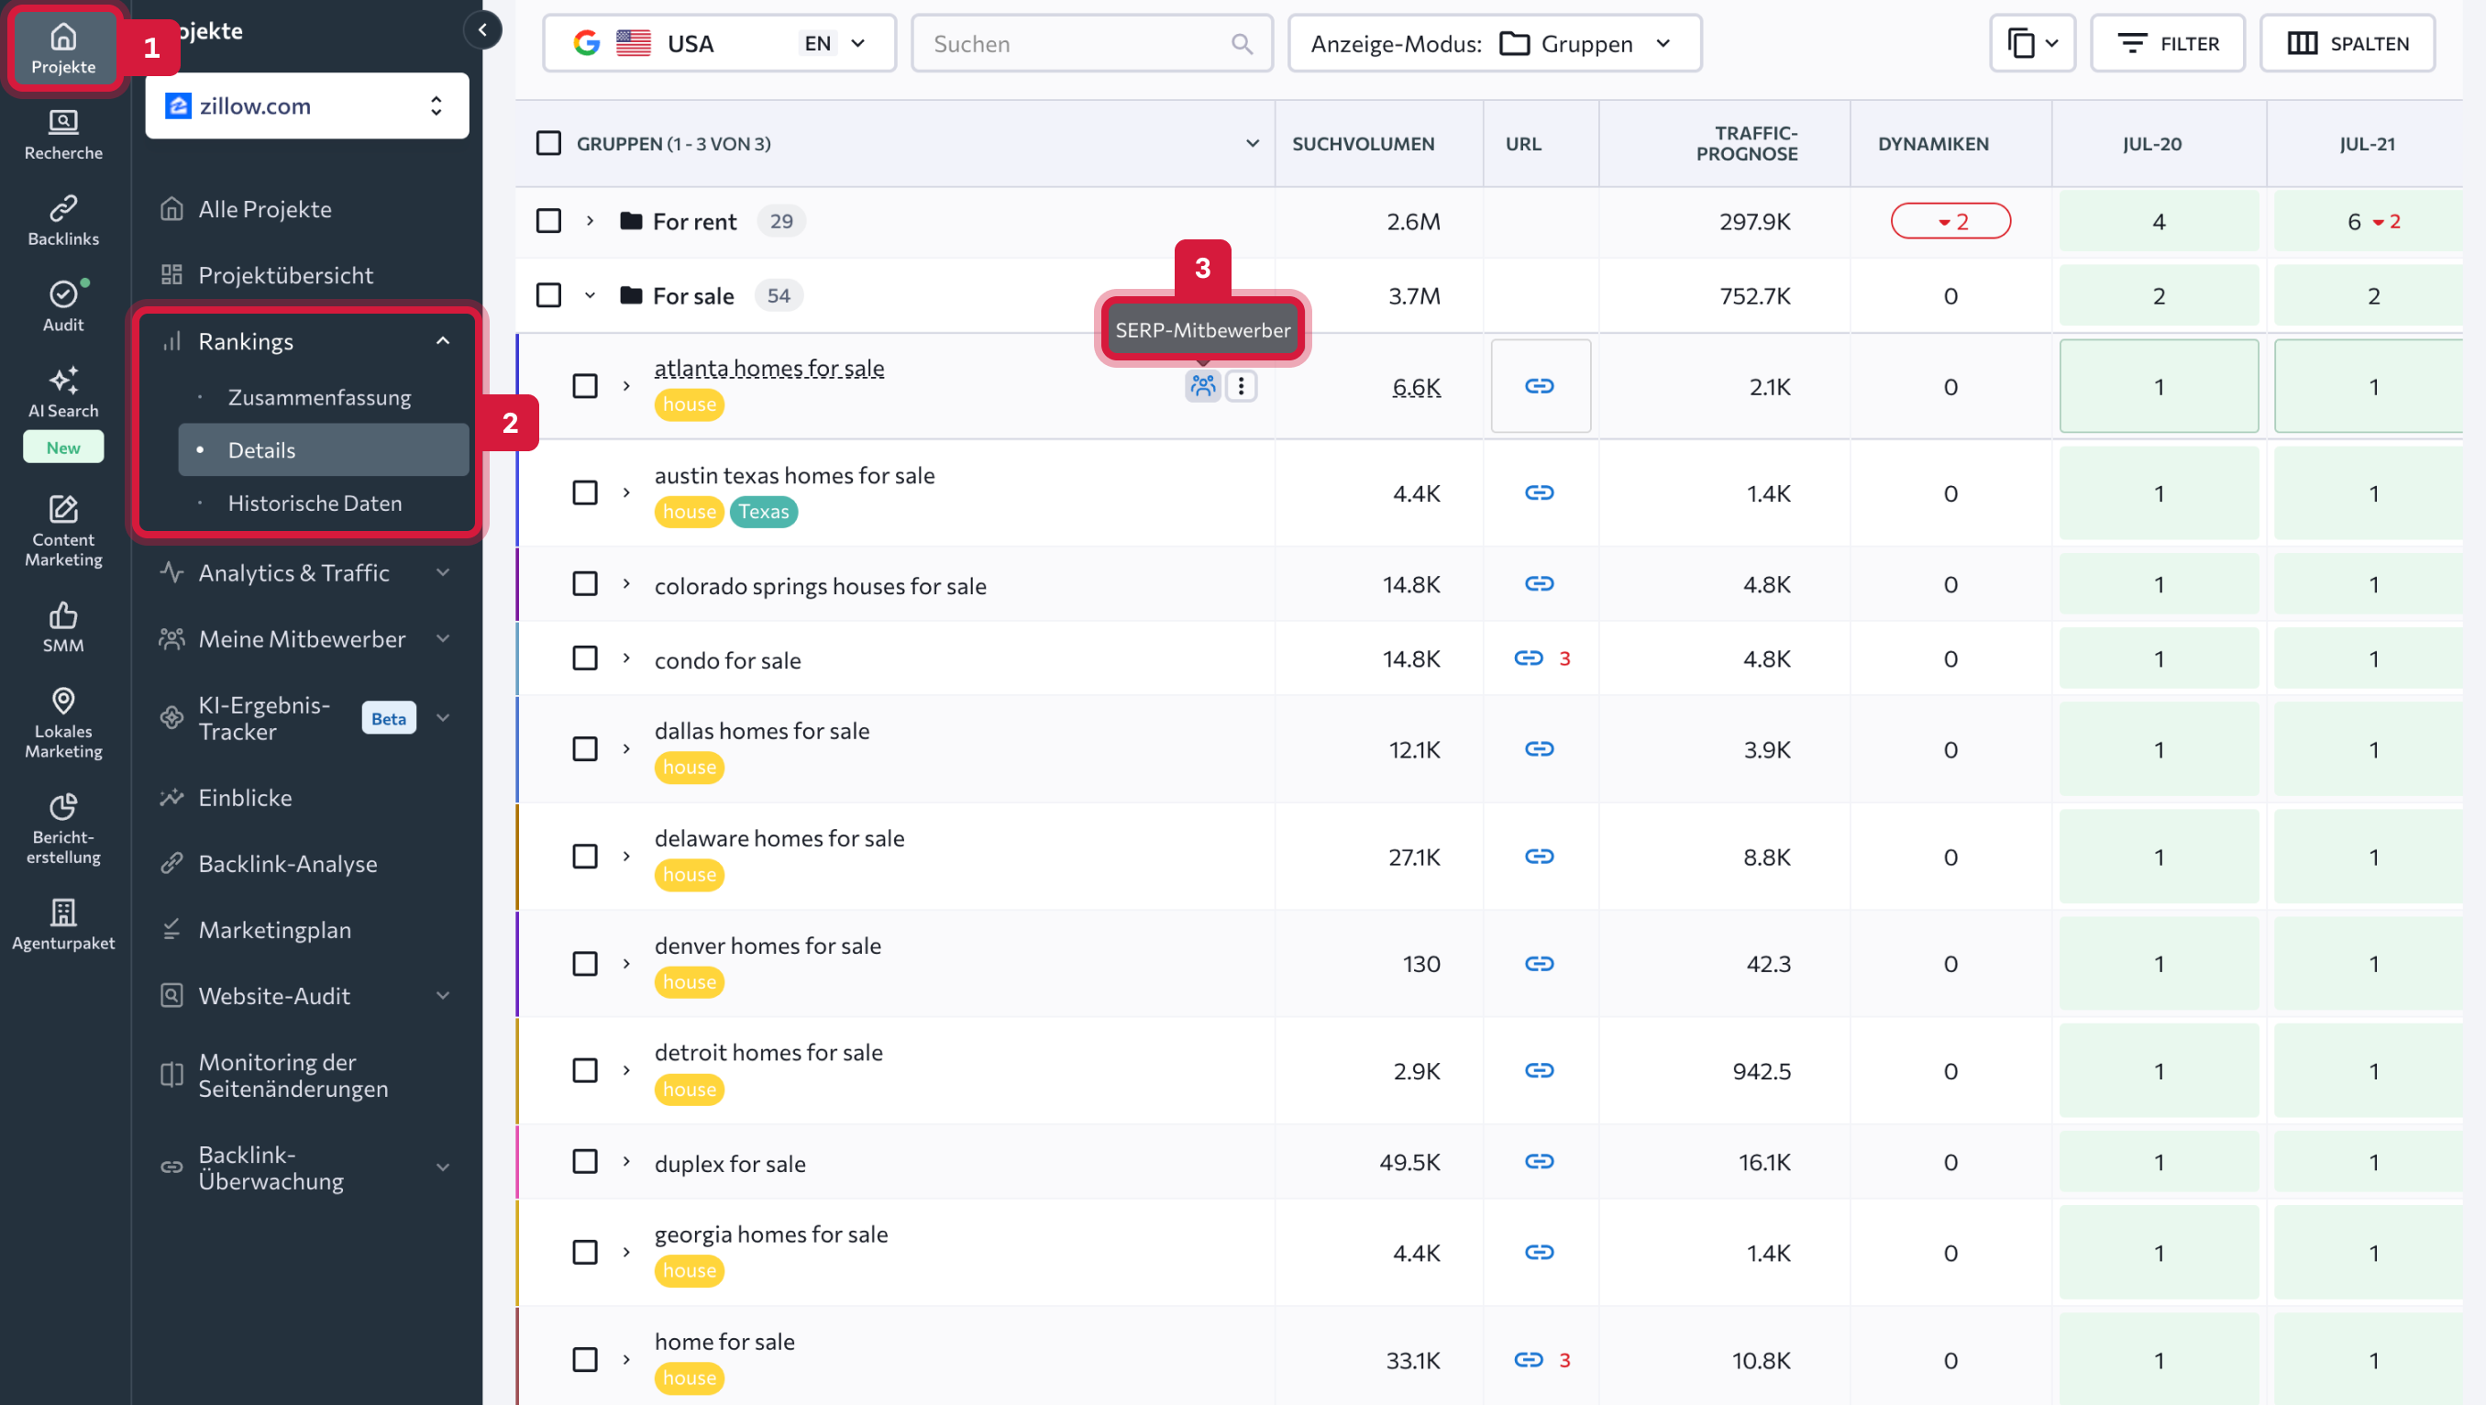This screenshot has width=2486, height=1405.
Task: Collapse the For sale group
Action: click(590, 295)
